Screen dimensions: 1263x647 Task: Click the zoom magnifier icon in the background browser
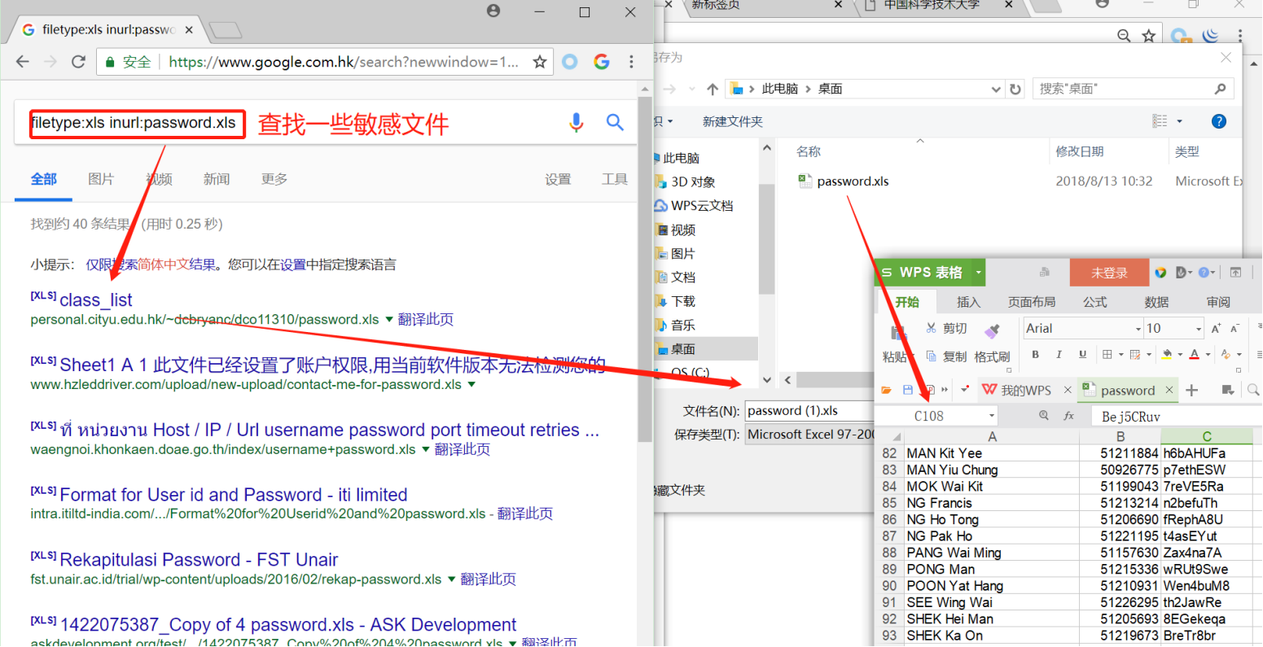[x=1124, y=36]
